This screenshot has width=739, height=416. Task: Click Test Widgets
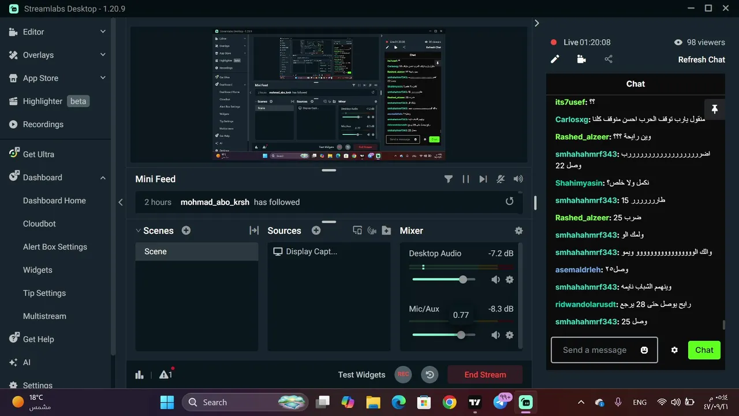[361, 374]
